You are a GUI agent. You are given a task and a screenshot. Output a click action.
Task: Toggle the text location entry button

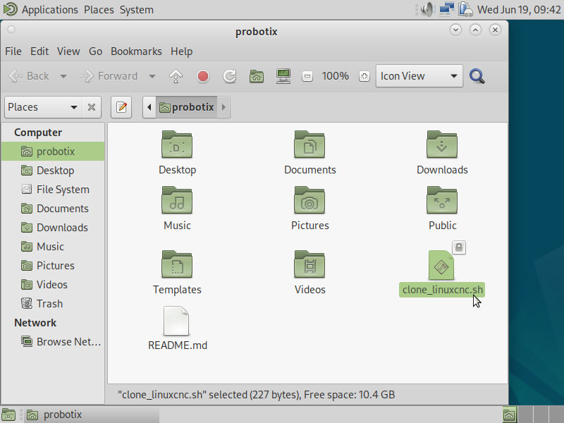[x=121, y=107]
